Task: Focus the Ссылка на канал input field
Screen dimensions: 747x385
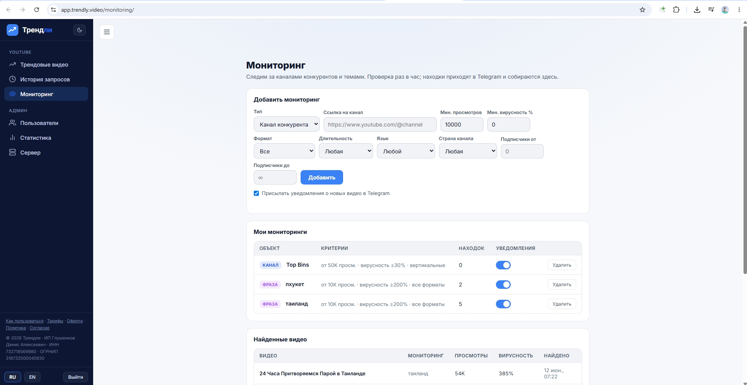Action: 380,125
